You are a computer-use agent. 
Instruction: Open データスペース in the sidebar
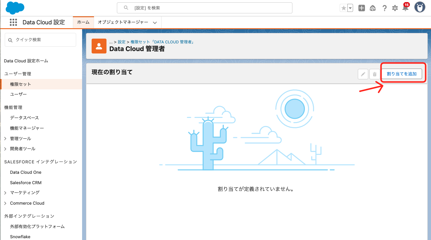pos(24,118)
